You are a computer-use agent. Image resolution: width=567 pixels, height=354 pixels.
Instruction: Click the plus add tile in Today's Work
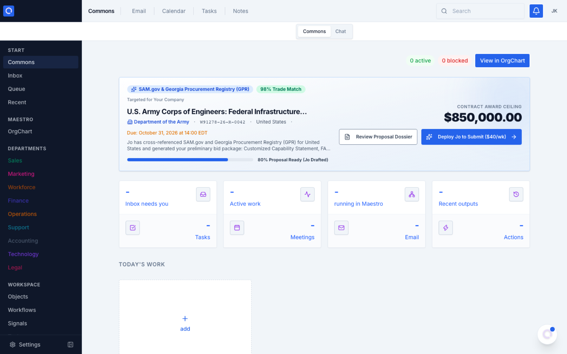click(185, 323)
